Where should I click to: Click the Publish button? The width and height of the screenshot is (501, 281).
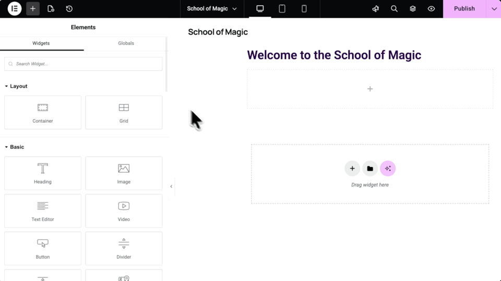coord(464,9)
